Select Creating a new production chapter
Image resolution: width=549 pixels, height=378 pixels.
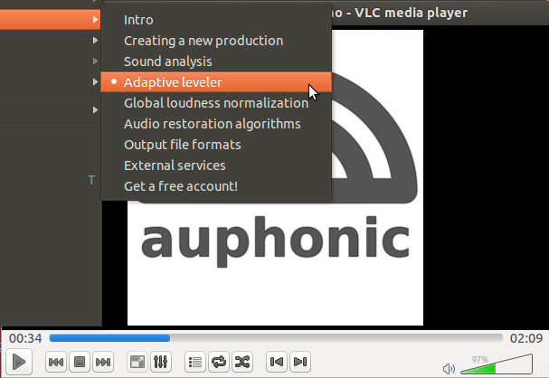[x=216, y=41]
